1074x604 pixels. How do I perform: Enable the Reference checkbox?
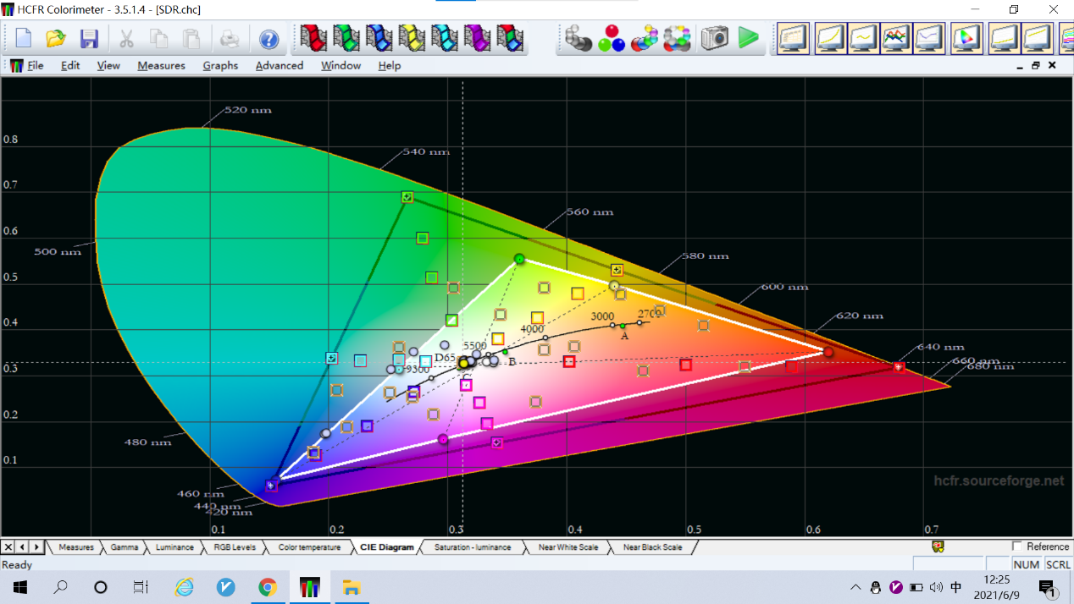click(x=1017, y=546)
